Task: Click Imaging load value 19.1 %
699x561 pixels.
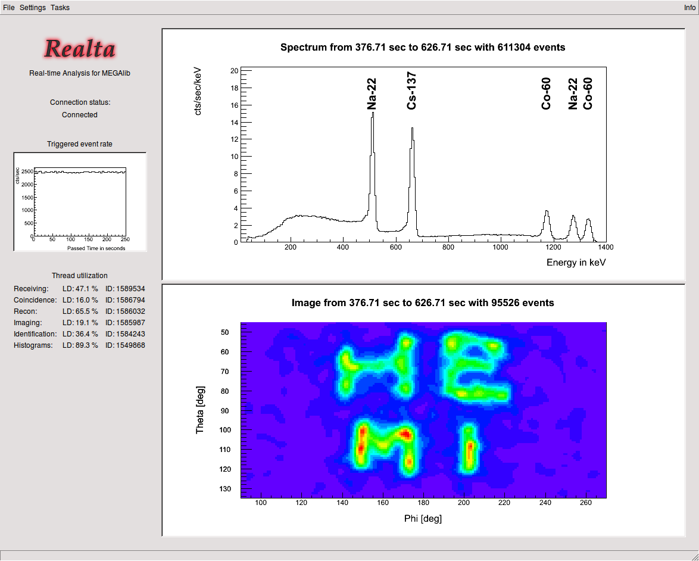Action: 80,322
